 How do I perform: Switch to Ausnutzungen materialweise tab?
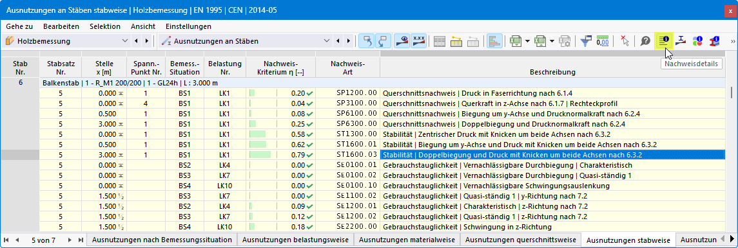pyautogui.click(x=407, y=240)
